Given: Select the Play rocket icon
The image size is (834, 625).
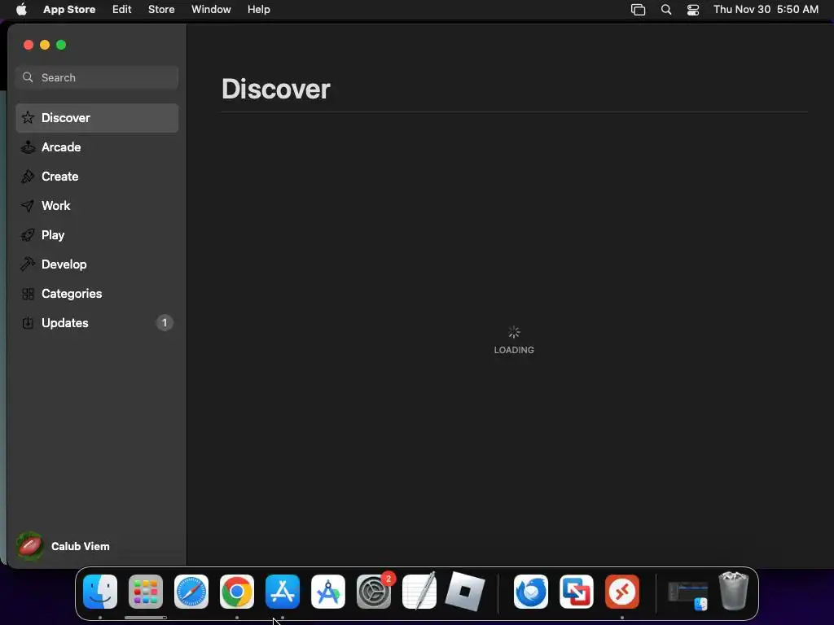Looking at the screenshot, I should (x=28, y=235).
